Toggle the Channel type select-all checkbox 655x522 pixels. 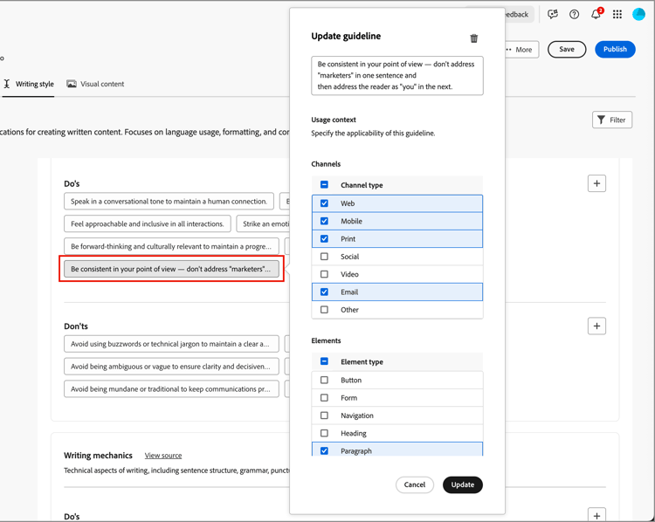click(324, 184)
